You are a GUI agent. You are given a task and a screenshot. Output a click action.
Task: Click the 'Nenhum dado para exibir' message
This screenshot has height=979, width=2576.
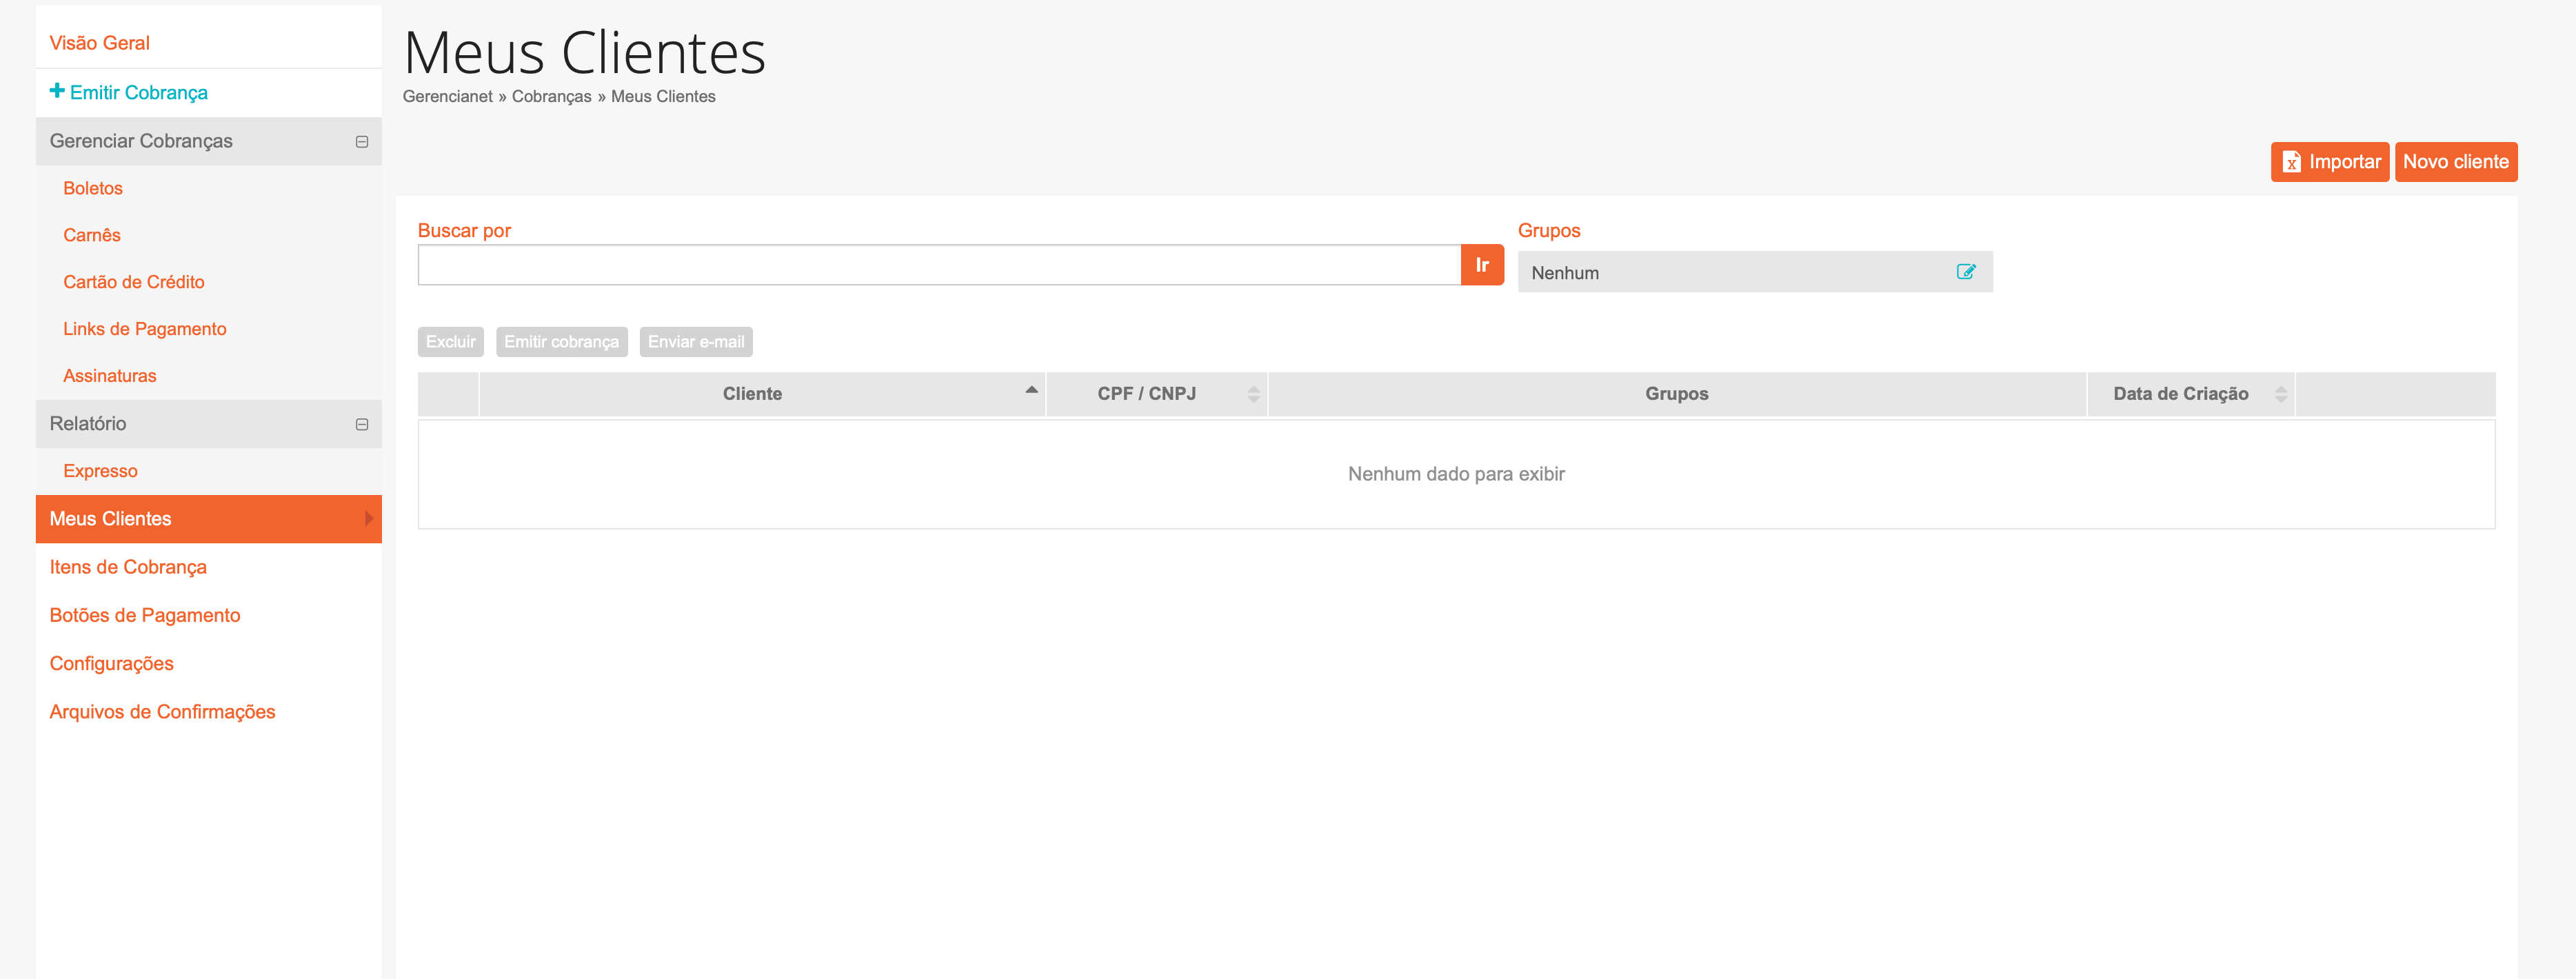1456,474
